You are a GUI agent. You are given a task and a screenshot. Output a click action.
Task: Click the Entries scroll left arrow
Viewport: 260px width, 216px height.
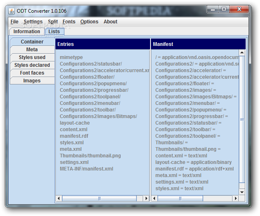point(59,198)
